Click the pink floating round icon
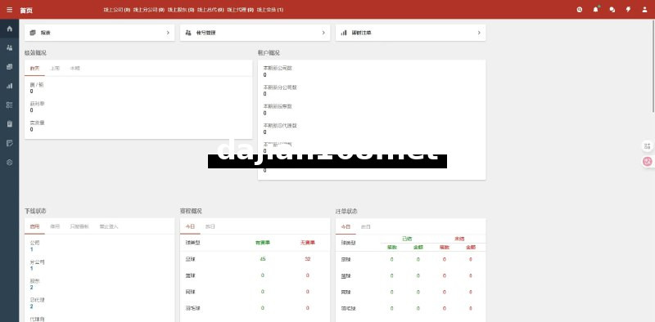655x322 pixels. coord(648,162)
